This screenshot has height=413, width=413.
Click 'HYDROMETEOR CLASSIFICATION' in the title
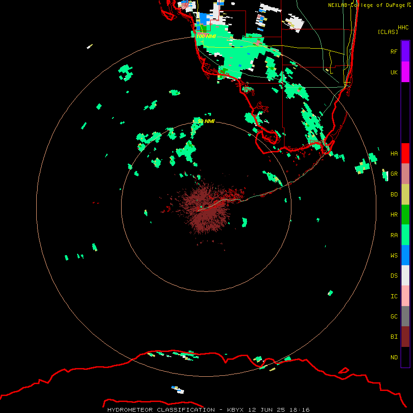[x=161, y=410]
